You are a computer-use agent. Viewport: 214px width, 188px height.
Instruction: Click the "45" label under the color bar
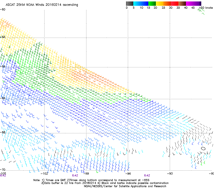tap(193, 8)
